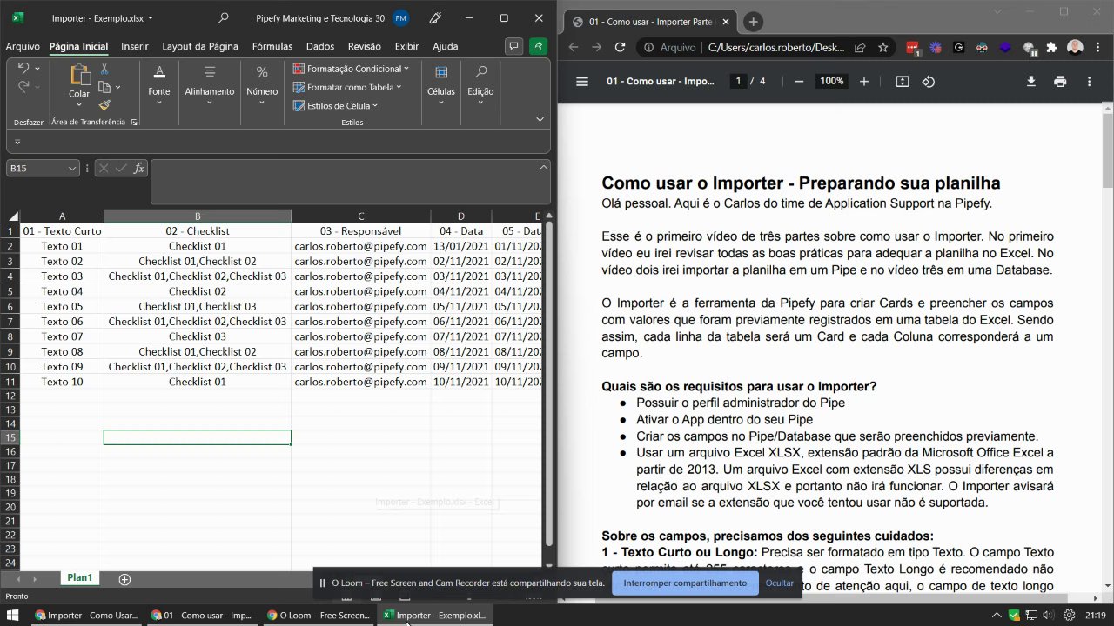Switch to the Dados ribbon tab
This screenshot has width=1114, height=626.
click(x=320, y=47)
